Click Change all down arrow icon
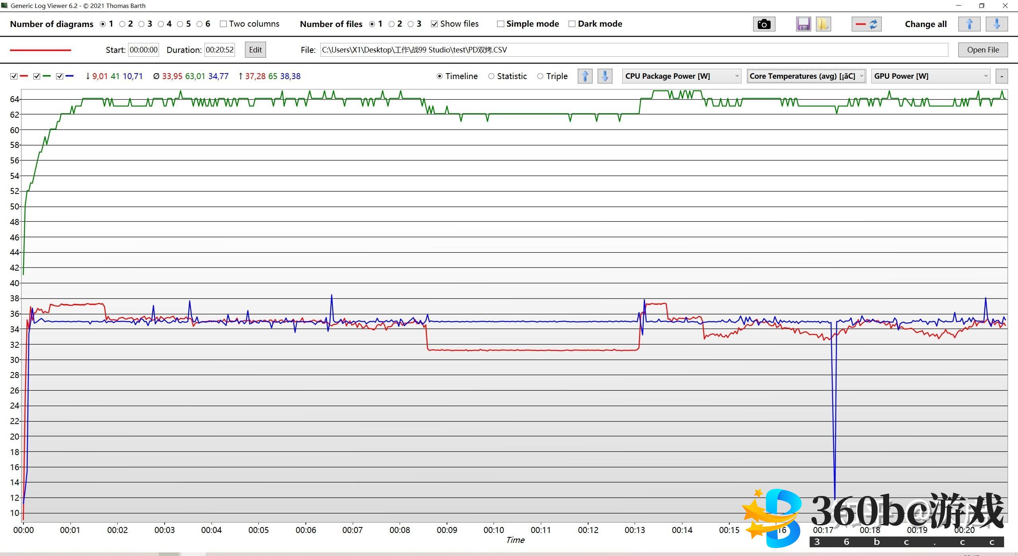 [x=997, y=24]
